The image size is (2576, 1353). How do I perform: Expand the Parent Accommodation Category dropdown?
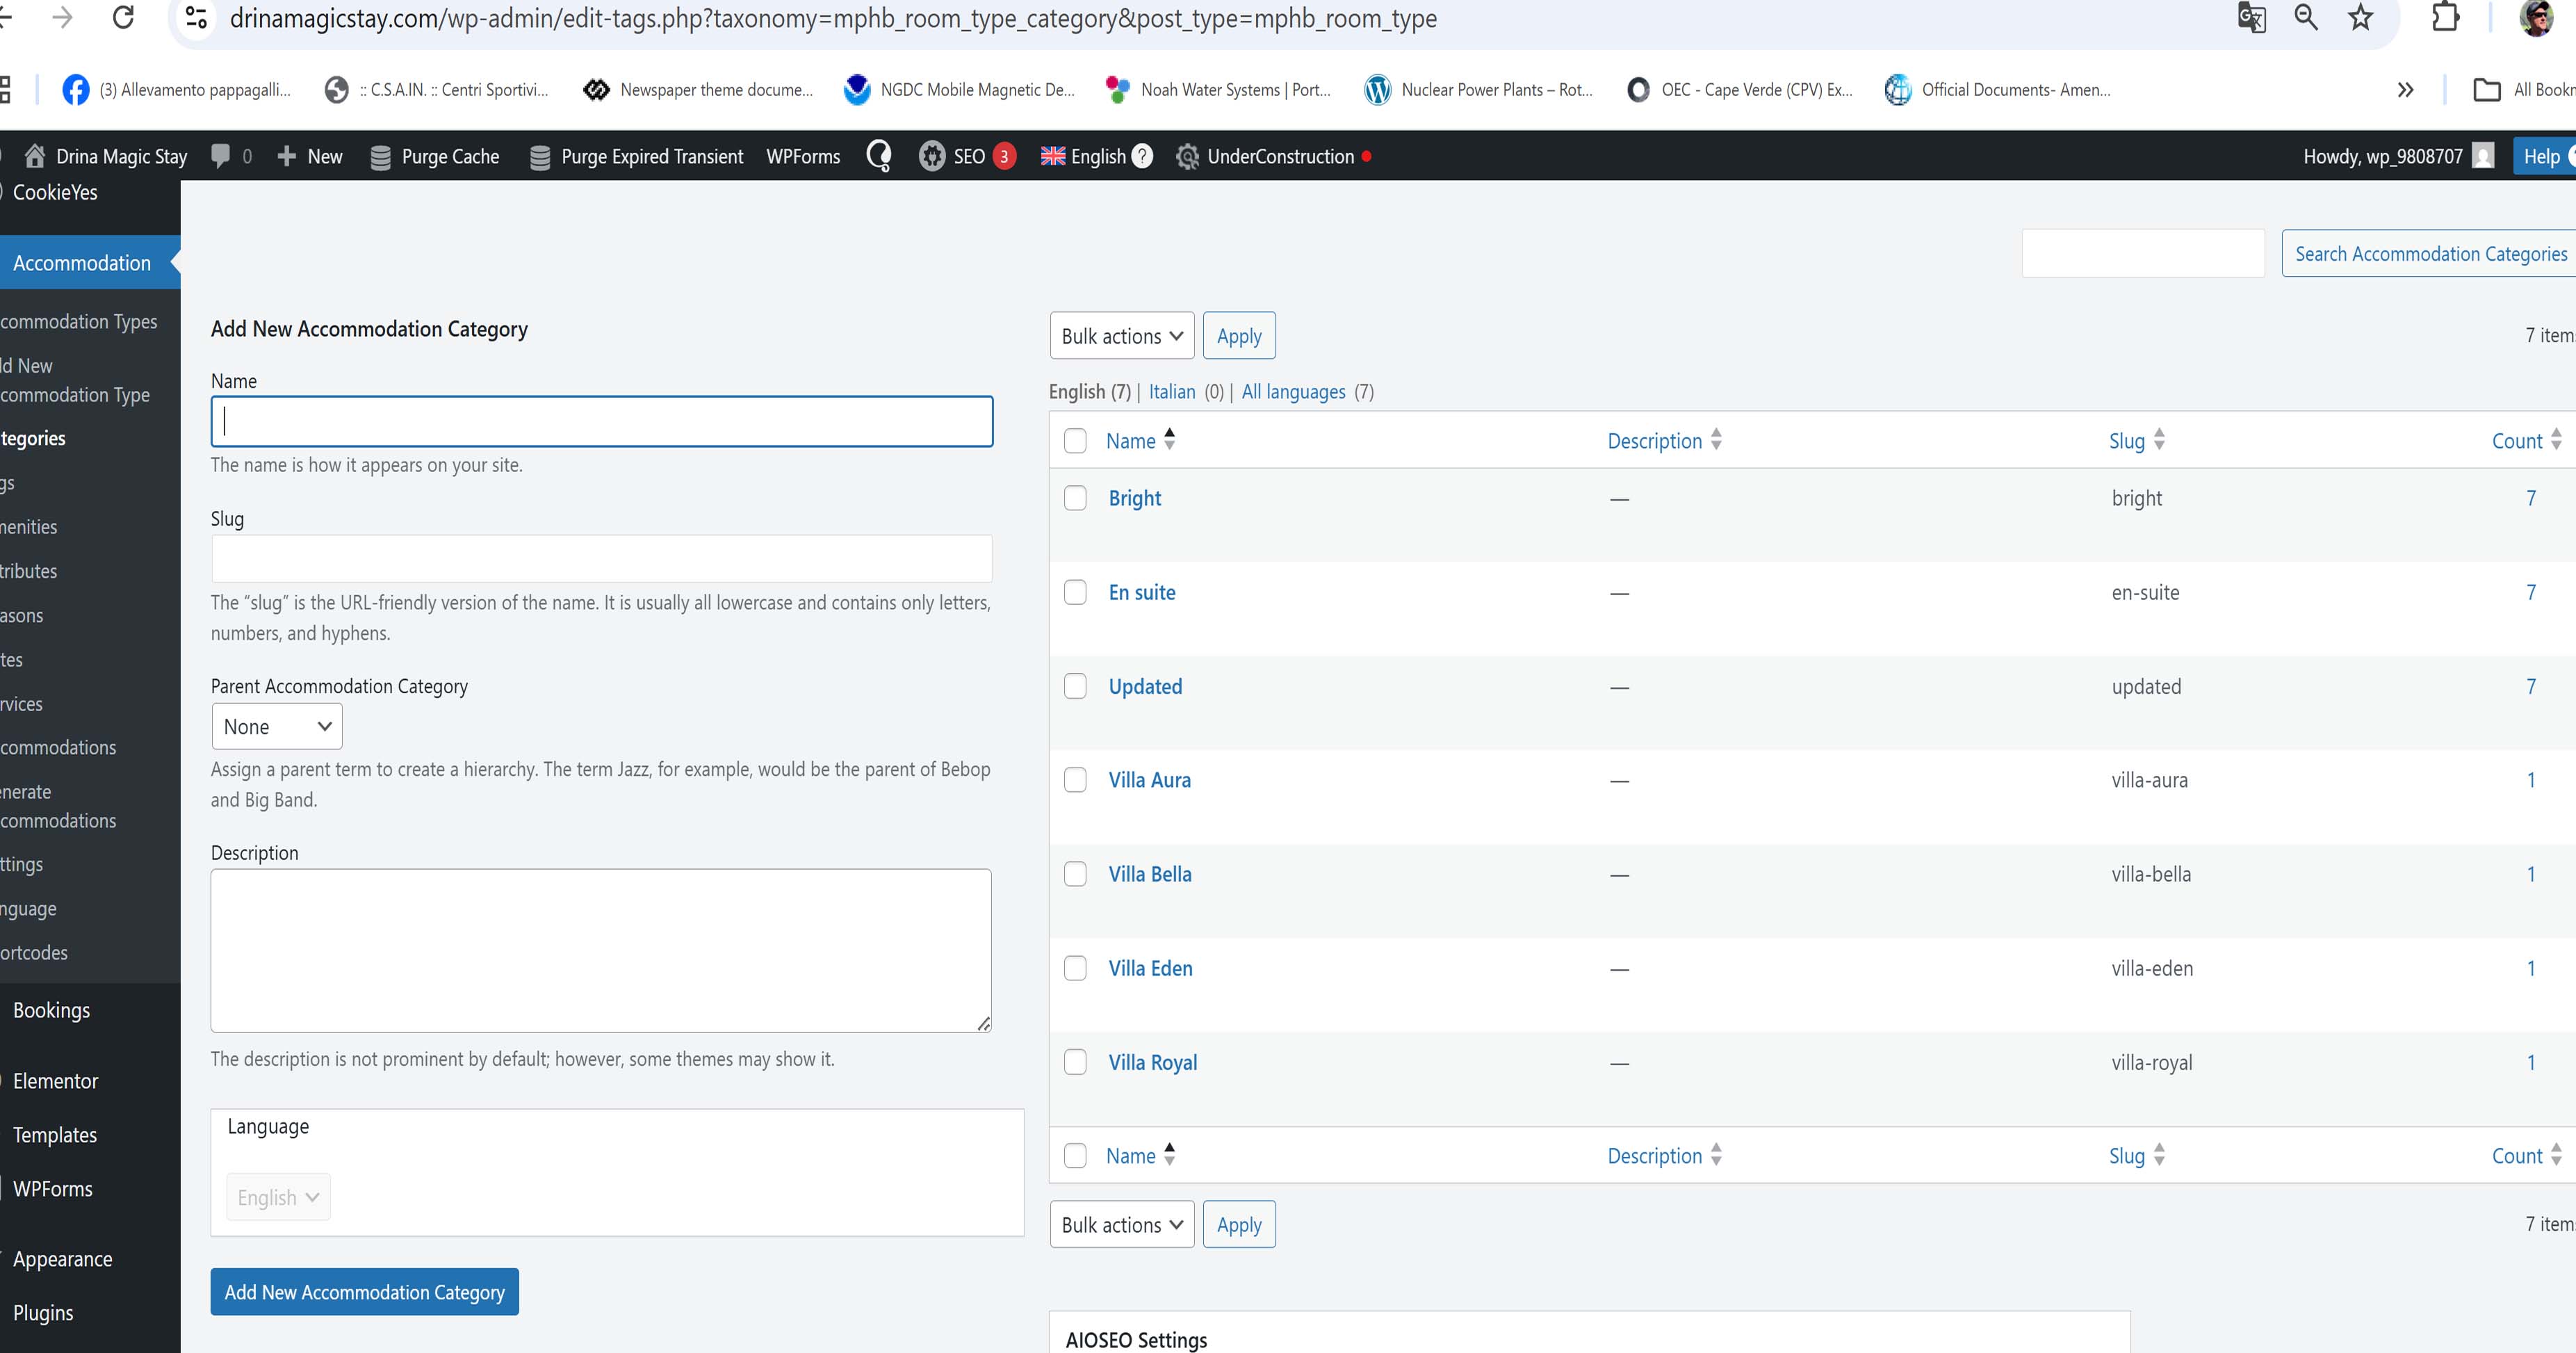(276, 727)
